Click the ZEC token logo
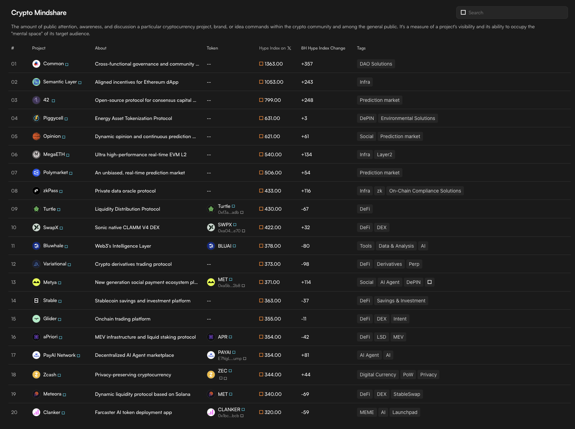 211,375
